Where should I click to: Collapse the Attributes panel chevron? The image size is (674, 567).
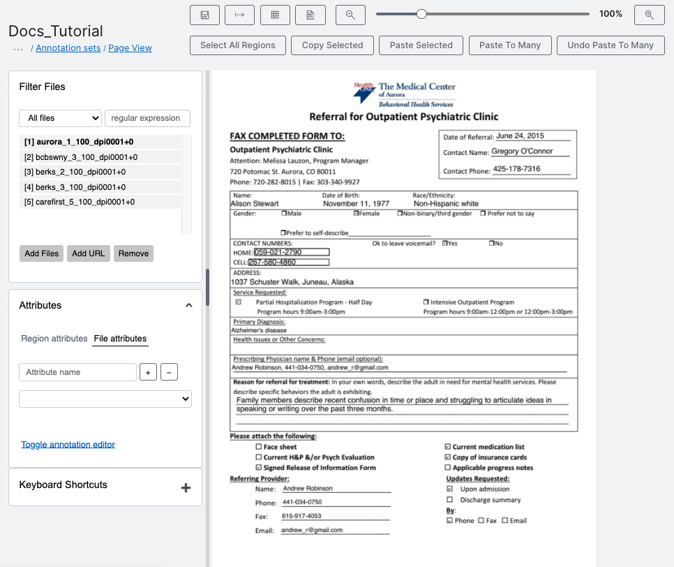[188, 305]
